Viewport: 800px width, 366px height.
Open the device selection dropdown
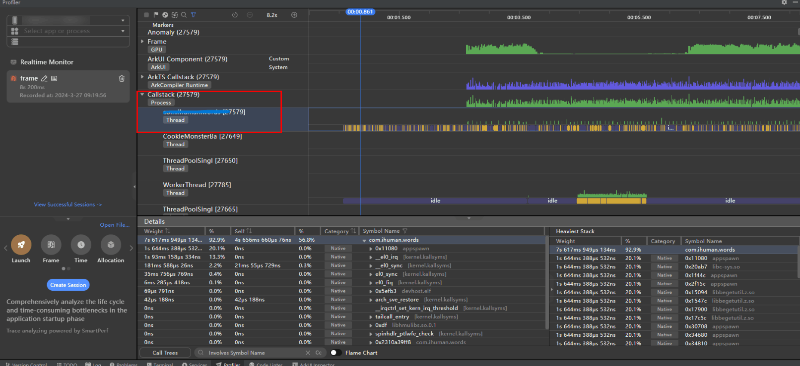pos(123,20)
